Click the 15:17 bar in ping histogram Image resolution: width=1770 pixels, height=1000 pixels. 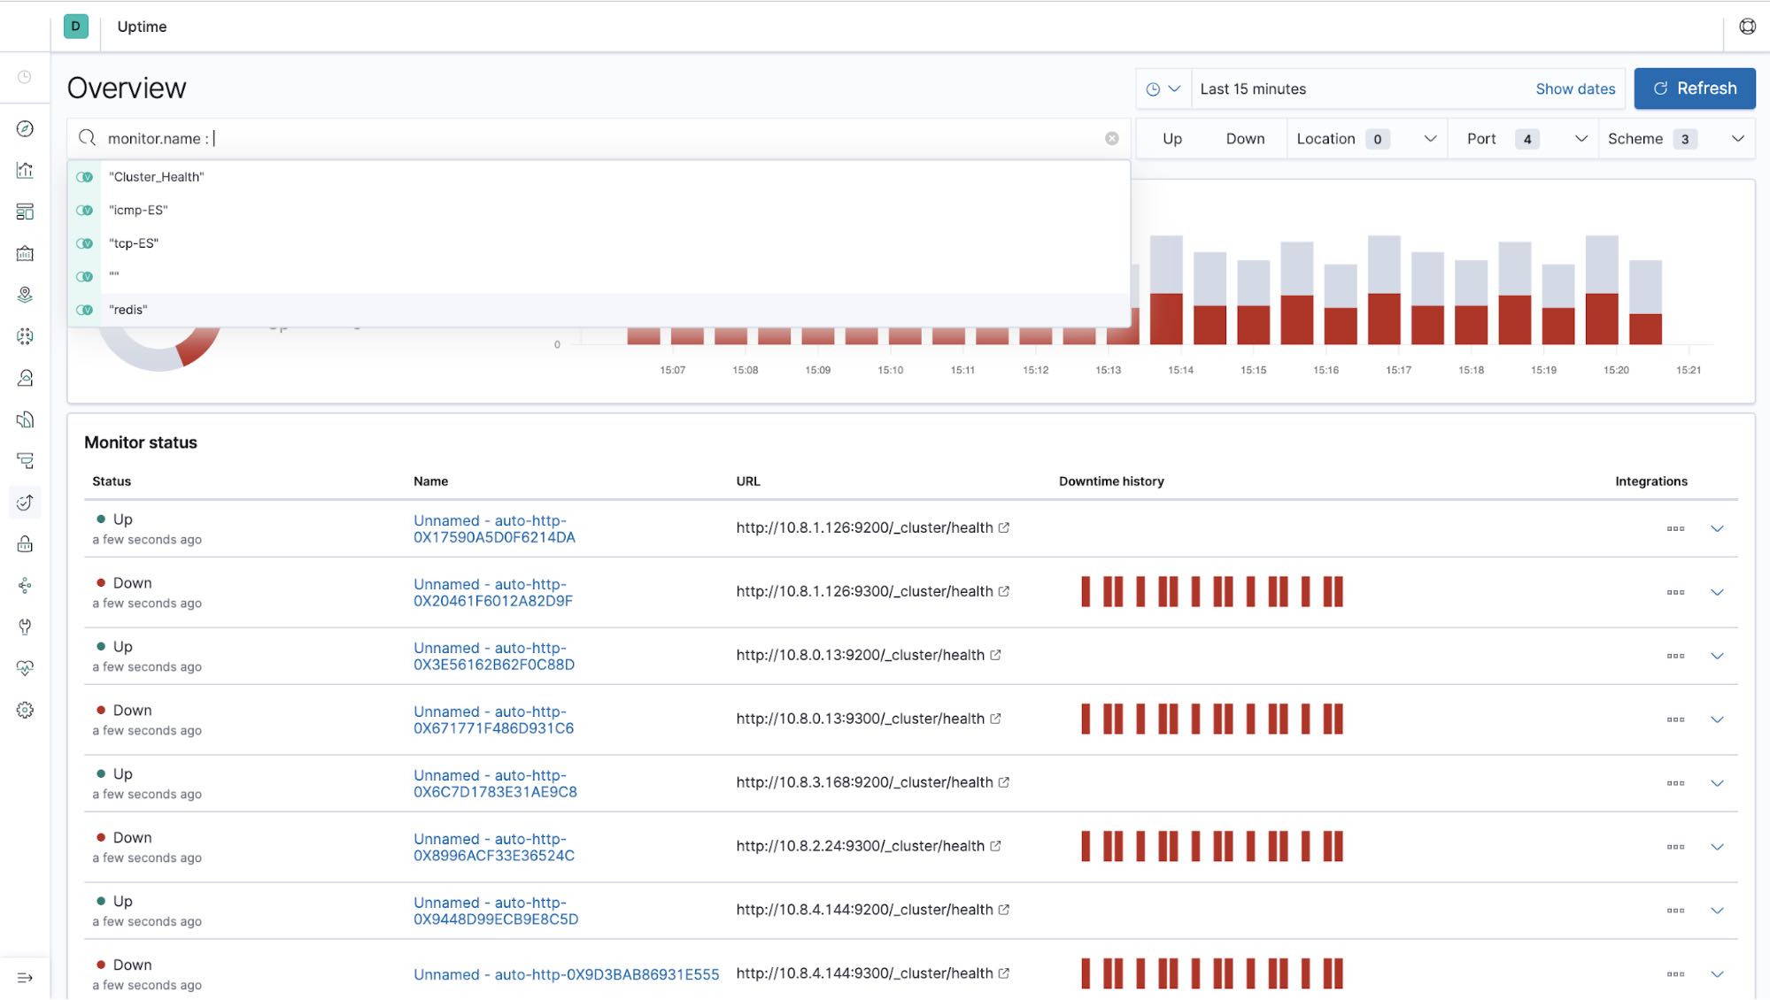[x=1384, y=290]
